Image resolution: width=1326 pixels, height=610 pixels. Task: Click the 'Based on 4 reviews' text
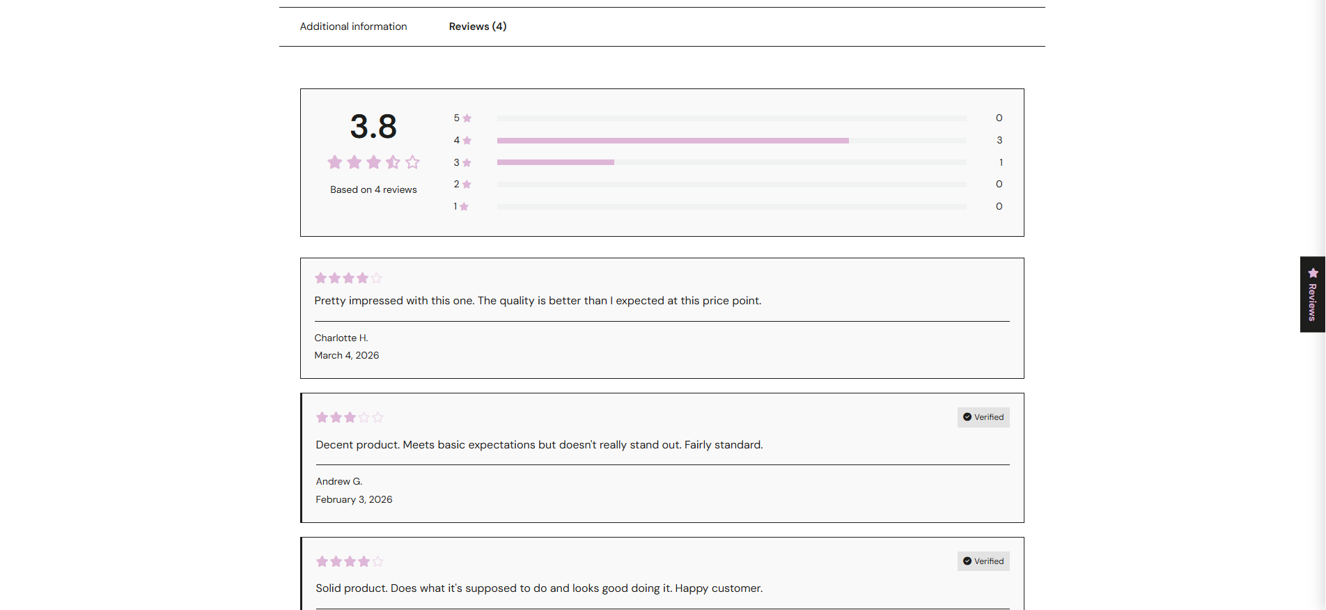pos(373,189)
